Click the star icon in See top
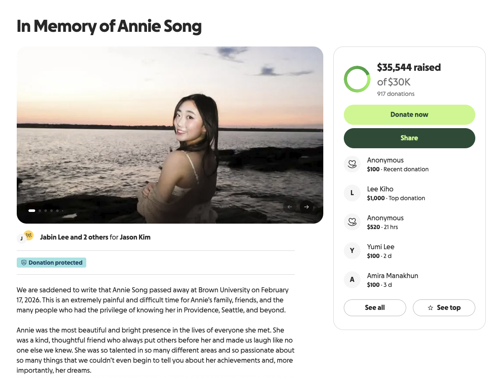 (430, 308)
